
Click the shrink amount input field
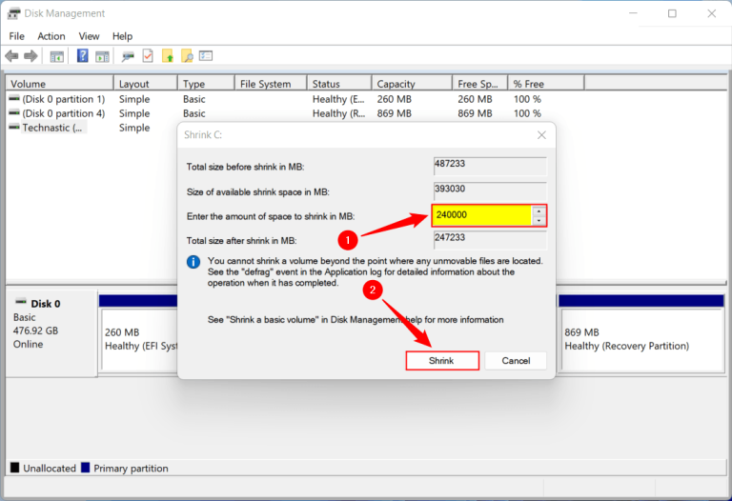(x=481, y=215)
